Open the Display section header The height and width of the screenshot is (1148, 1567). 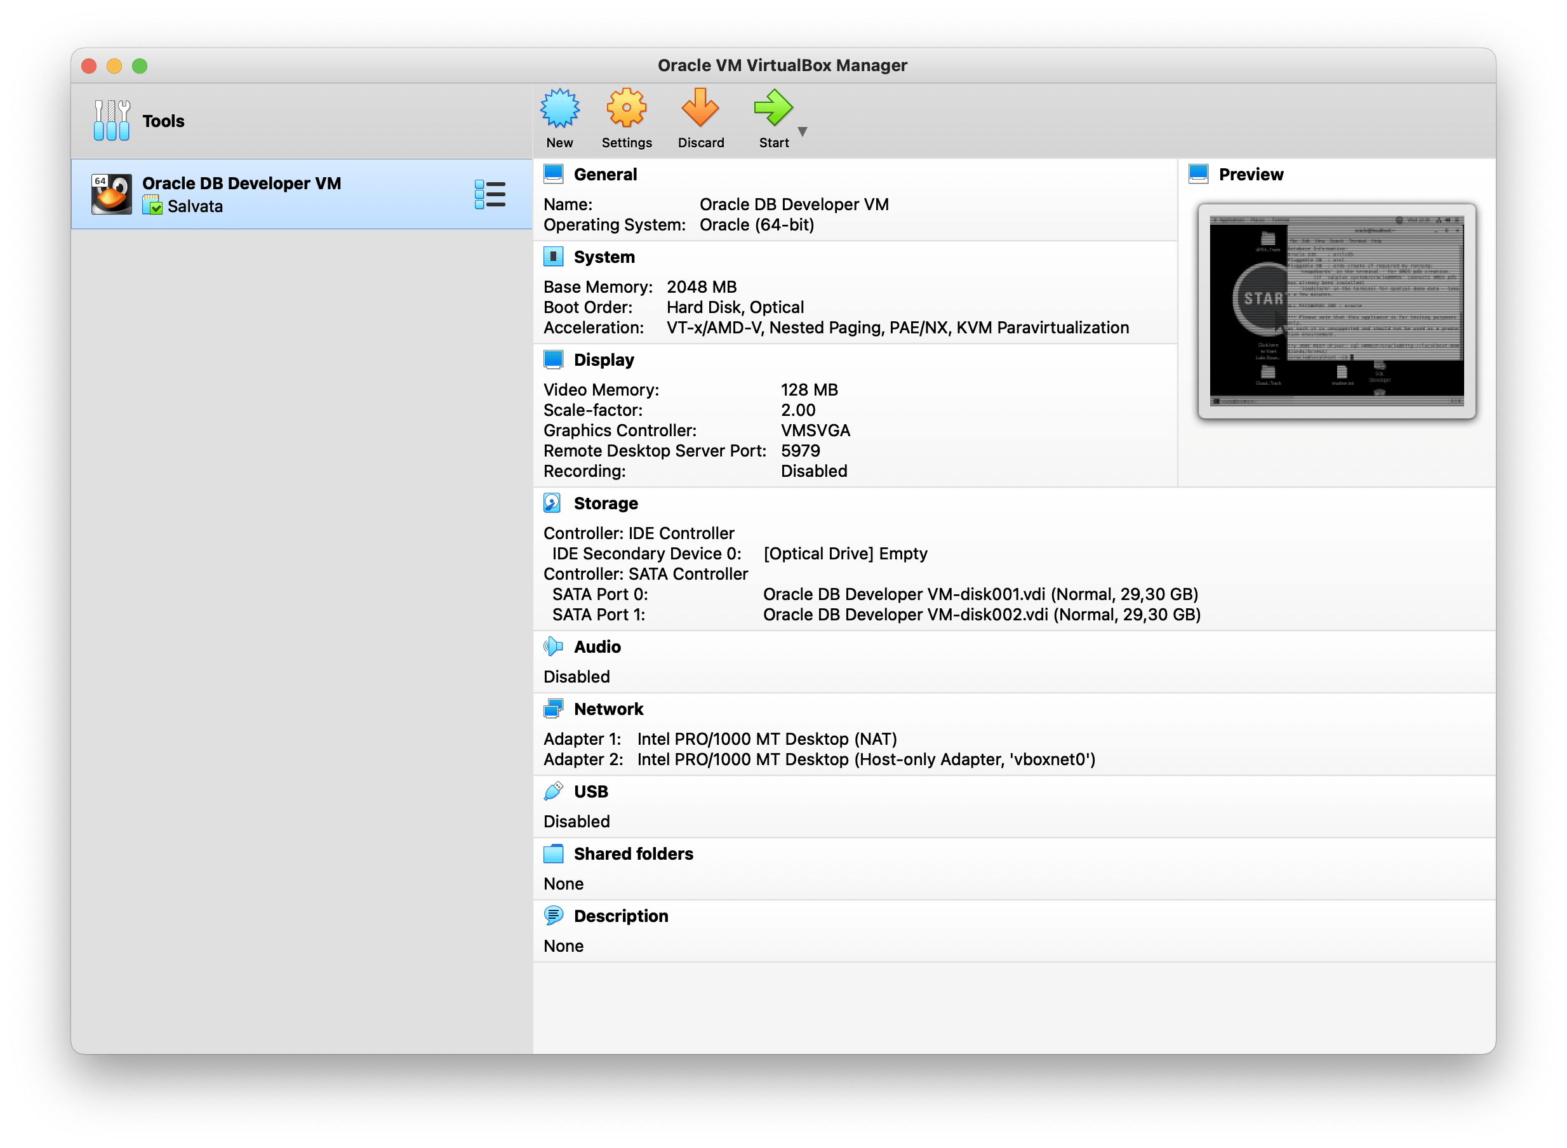tap(604, 360)
